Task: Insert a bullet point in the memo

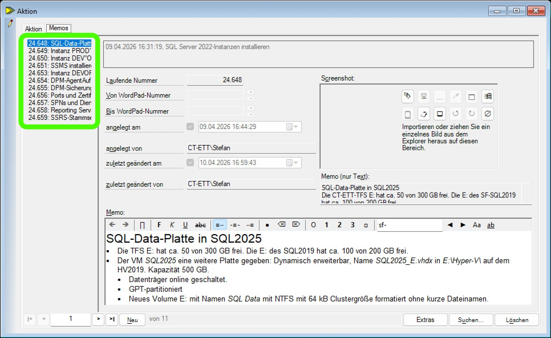Action: point(267,225)
